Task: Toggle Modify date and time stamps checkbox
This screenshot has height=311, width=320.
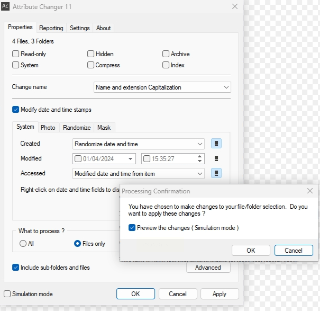Action: pyautogui.click(x=15, y=110)
